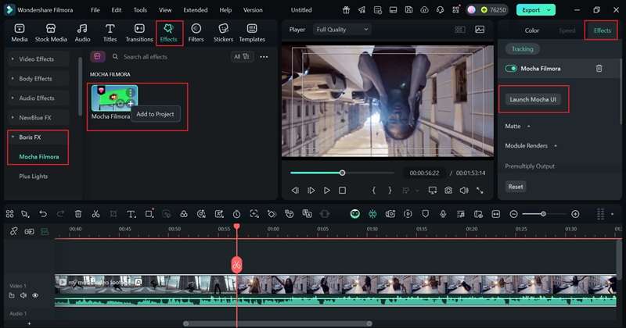Open the Stock Media tab
The image size is (626, 328).
51,33
